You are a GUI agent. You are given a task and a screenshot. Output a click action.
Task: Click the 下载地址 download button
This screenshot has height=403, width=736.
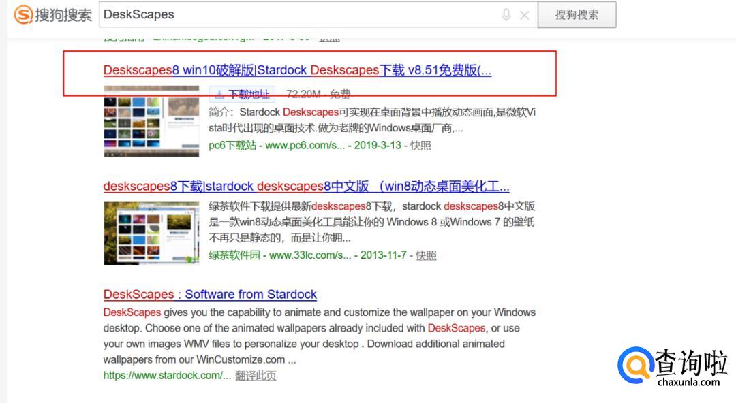pos(248,95)
